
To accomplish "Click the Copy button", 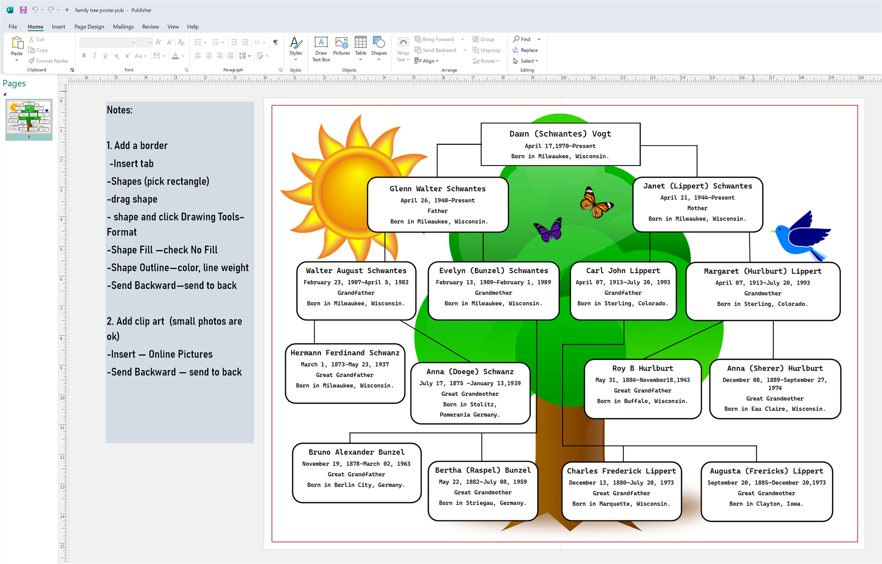I will point(38,50).
